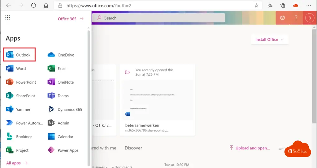This screenshot has width=317, height=168.
Task: Close the app launcher waffle menu
Action: click(x=7, y=18)
